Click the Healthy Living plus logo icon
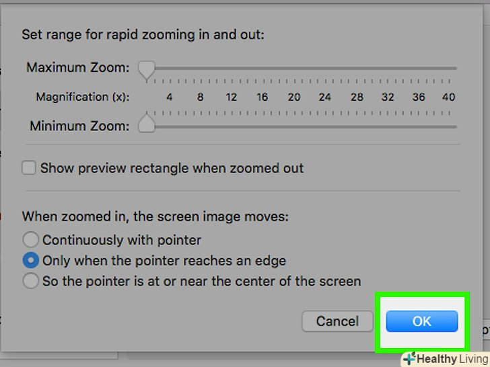 coord(409,359)
